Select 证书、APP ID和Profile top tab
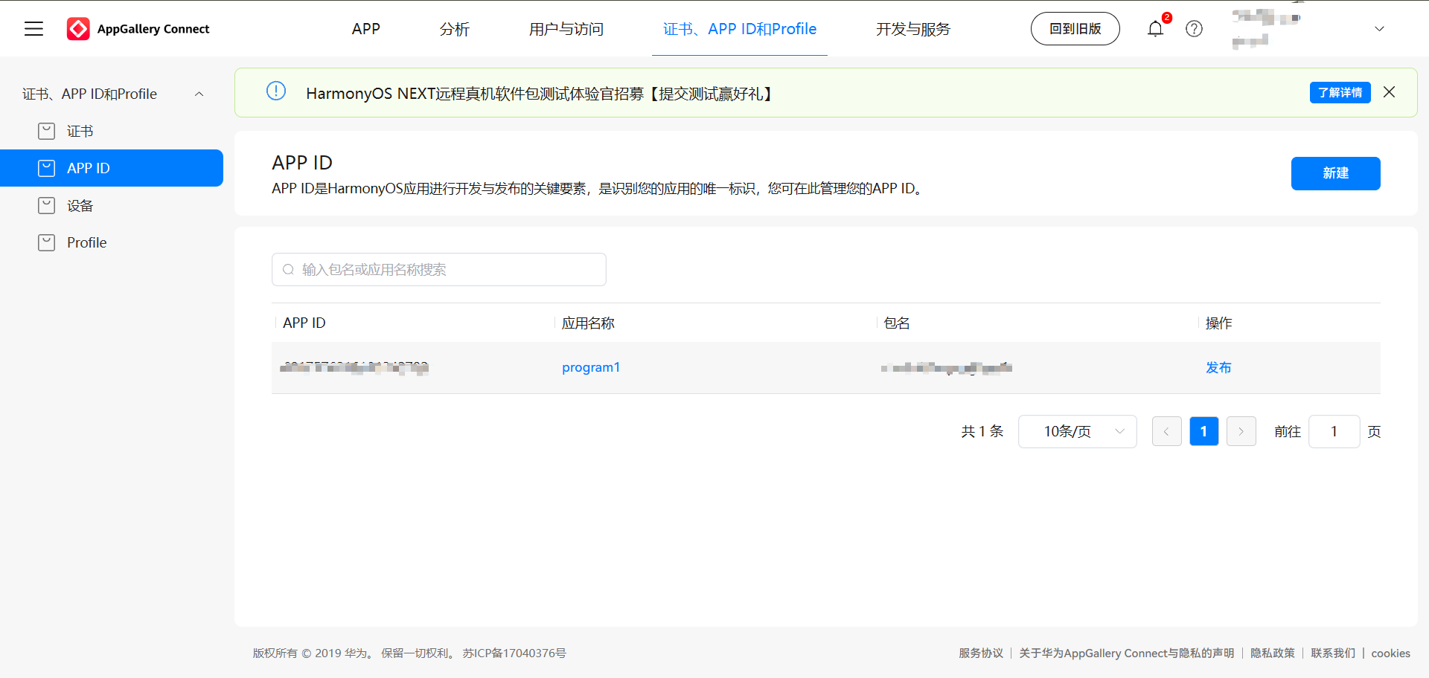Viewport: 1429px width, 678px height. click(740, 29)
